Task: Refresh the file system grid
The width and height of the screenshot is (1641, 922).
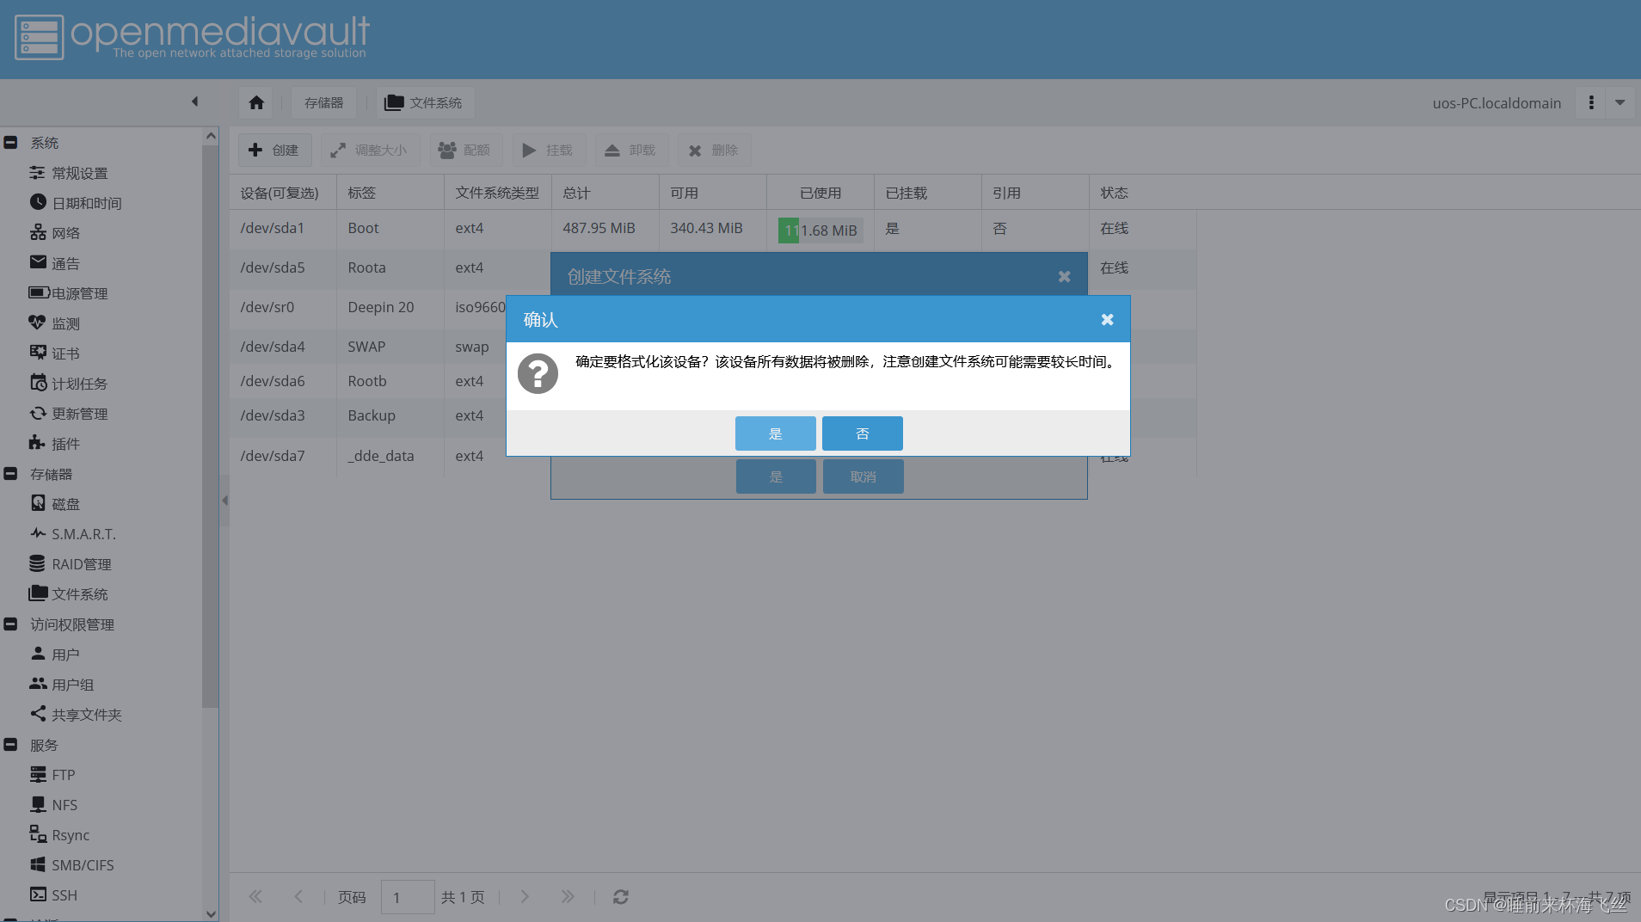Action: coord(621,897)
